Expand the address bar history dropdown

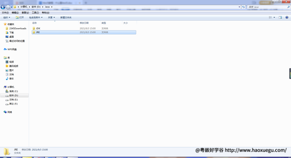[239, 7]
